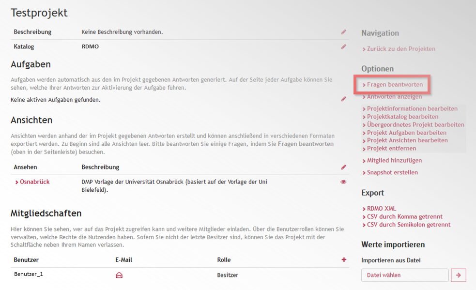Image resolution: width=476 pixels, height=290 pixels.
Task: Select 'Projektkatalog bearbeiten'
Action: (x=402, y=117)
